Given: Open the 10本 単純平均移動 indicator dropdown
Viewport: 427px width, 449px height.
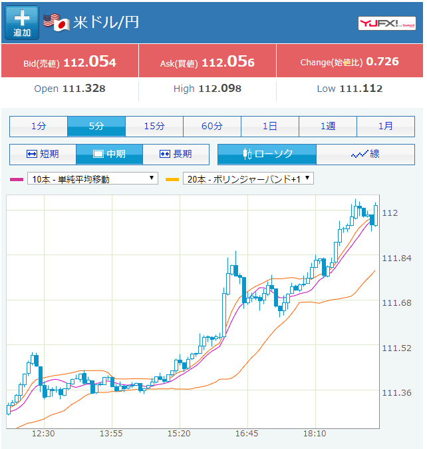Looking at the screenshot, I should 92,179.
